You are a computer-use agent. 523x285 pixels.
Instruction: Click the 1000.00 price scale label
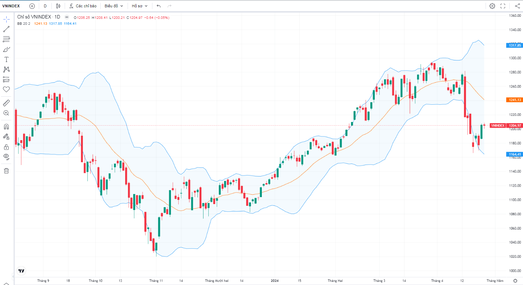(515, 271)
